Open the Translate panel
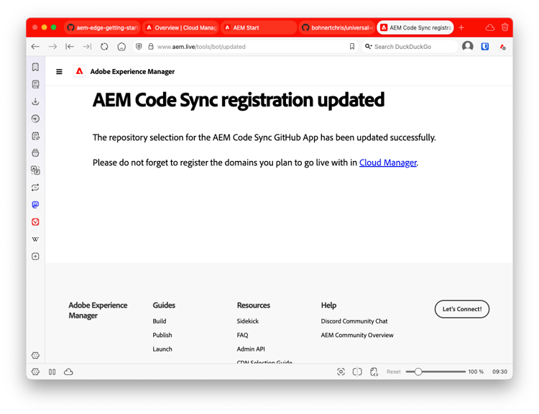539x414 pixels. click(x=35, y=170)
